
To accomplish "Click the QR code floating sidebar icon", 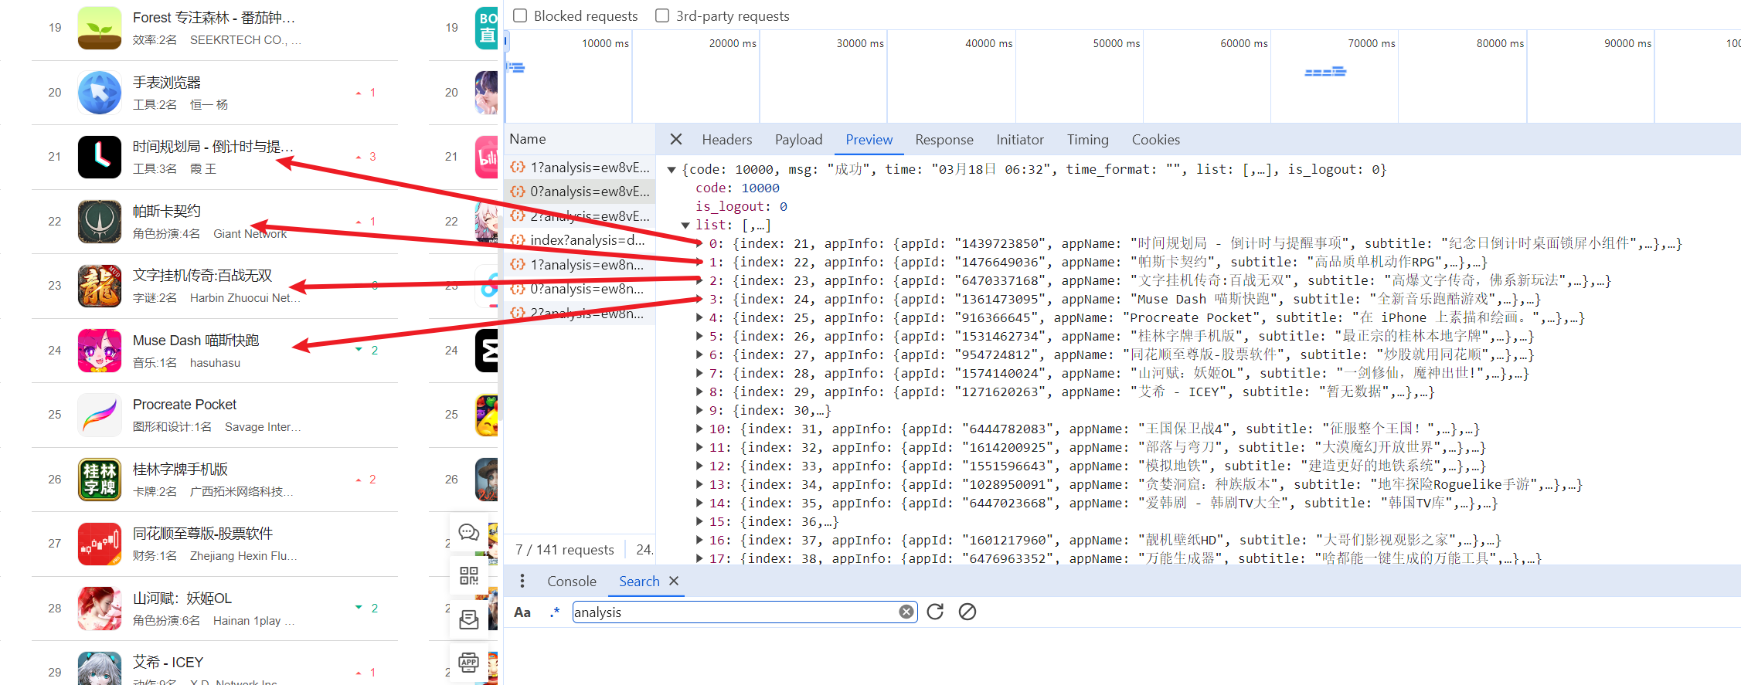I will (x=469, y=575).
